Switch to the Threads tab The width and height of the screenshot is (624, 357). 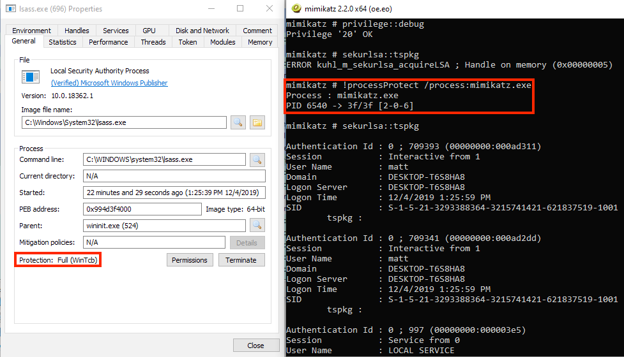(153, 42)
